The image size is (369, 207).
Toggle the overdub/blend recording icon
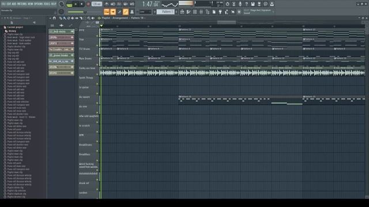tap(126, 4)
